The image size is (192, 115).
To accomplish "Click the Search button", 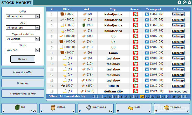I will click(23, 59).
